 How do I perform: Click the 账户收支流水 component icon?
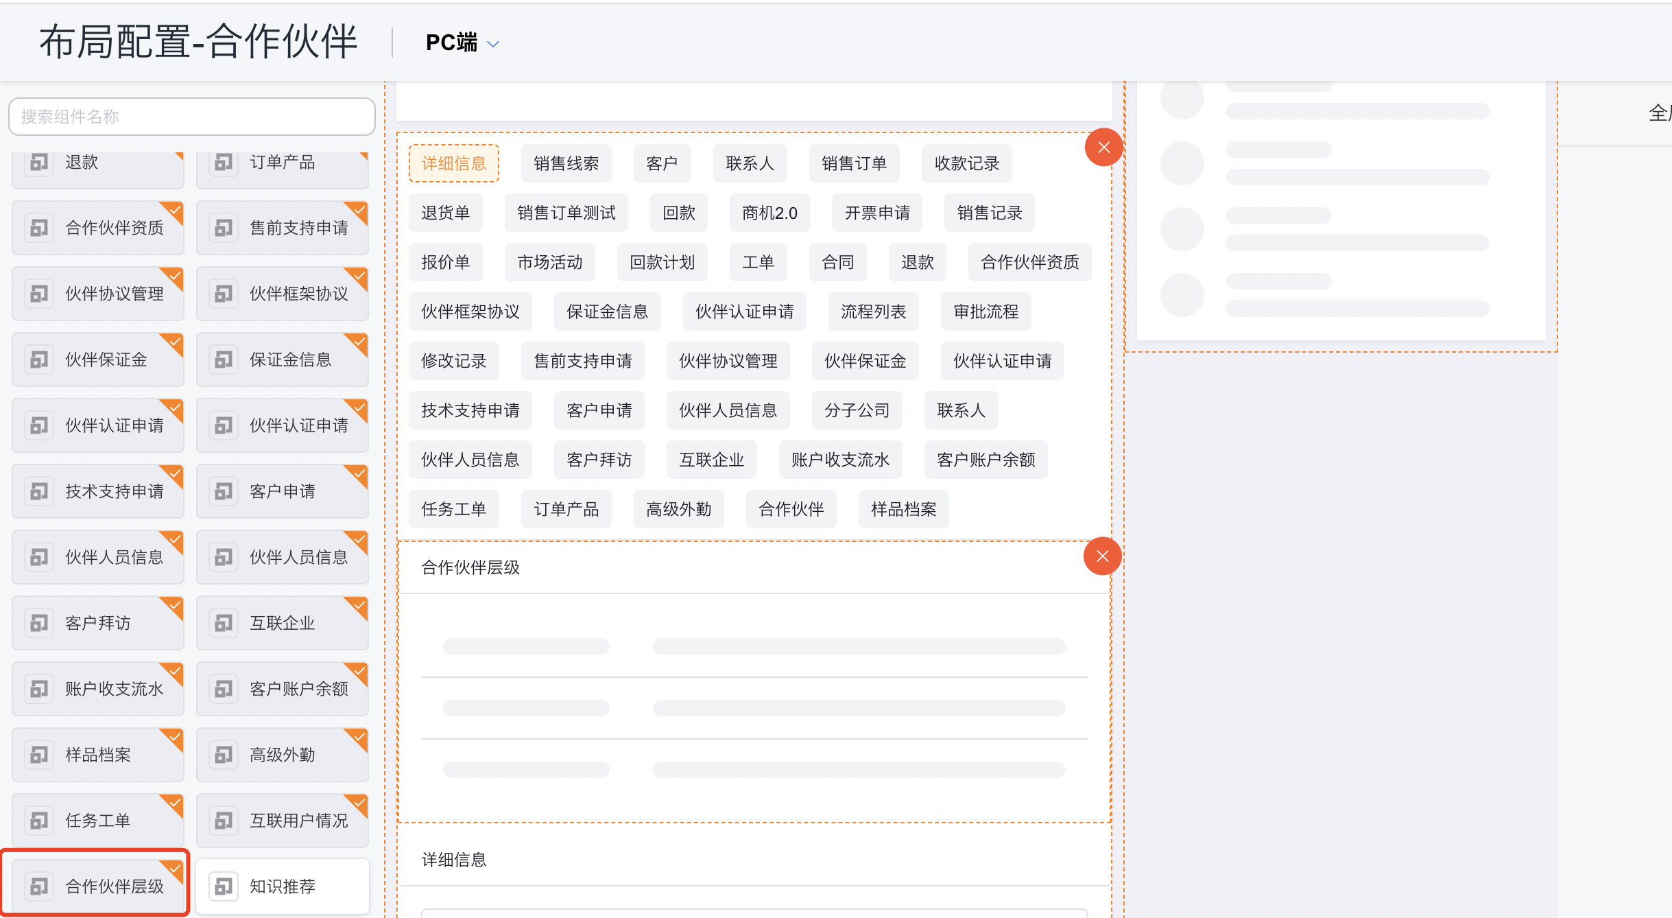click(39, 689)
